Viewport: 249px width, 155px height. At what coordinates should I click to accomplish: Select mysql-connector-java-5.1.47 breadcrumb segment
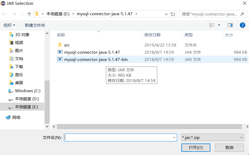(104, 14)
